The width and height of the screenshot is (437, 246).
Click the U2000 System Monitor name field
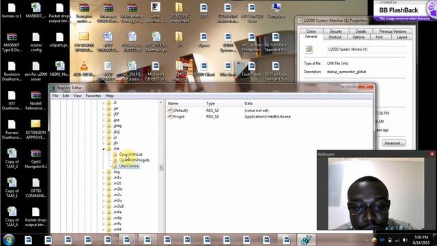coord(366,49)
